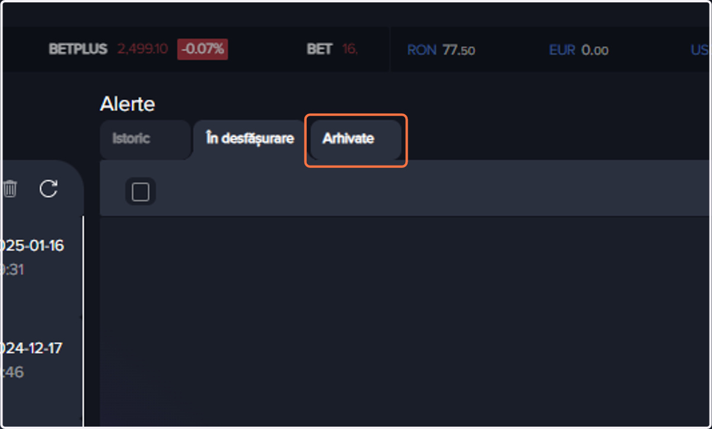Click the refresh icon in left panel
The width and height of the screenshot is (712, 429).
click(x=49, y=189)
